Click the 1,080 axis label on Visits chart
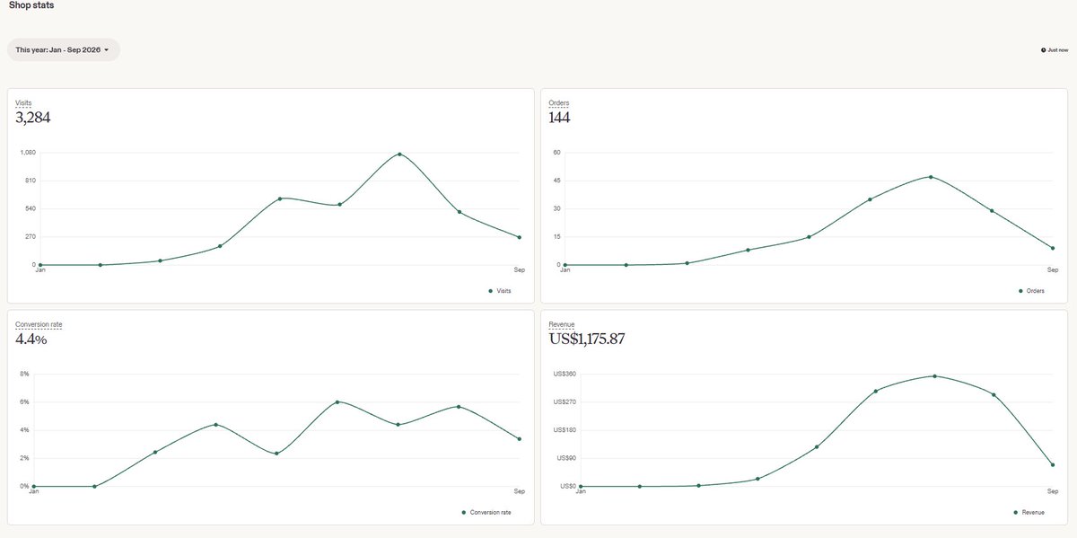 point(28,153)
